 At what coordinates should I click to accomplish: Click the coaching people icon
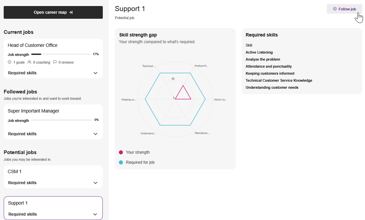29,62
